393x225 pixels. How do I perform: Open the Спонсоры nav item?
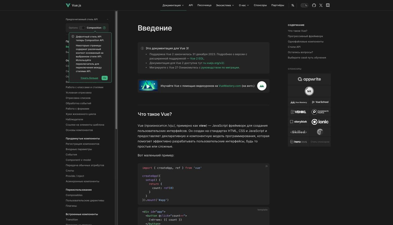(x=260, y=5)
